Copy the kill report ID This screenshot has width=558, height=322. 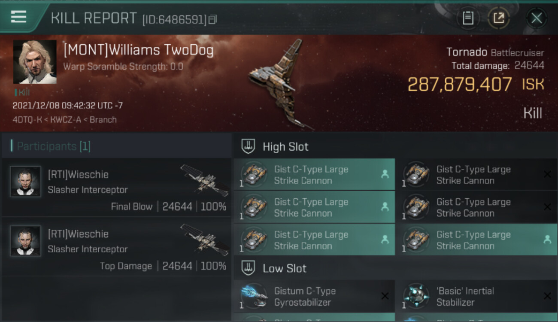coord(213,19)
